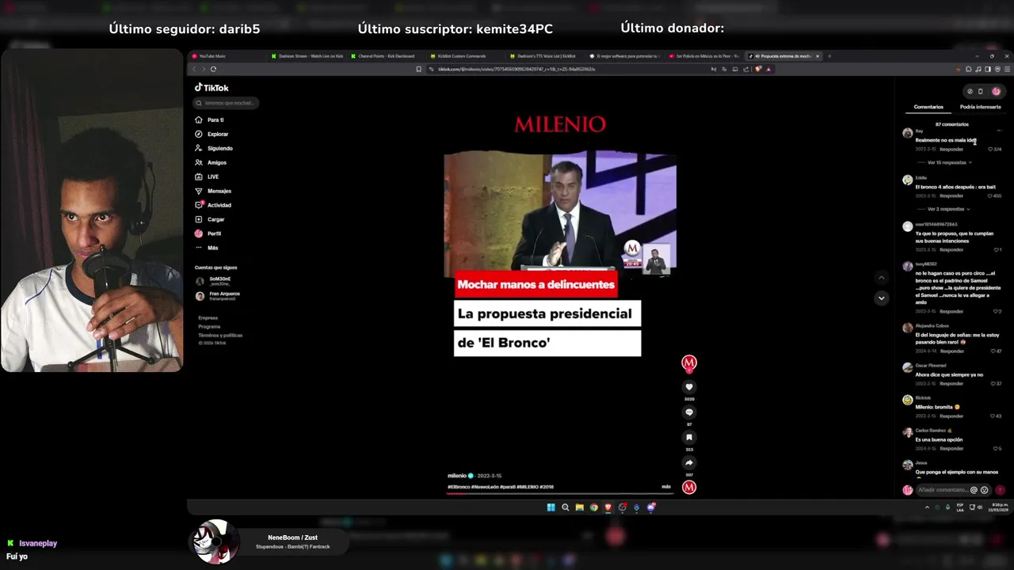Open File Explorer from taskbar
Viewport: 1014px width, 570px height.
pos(579,507)
